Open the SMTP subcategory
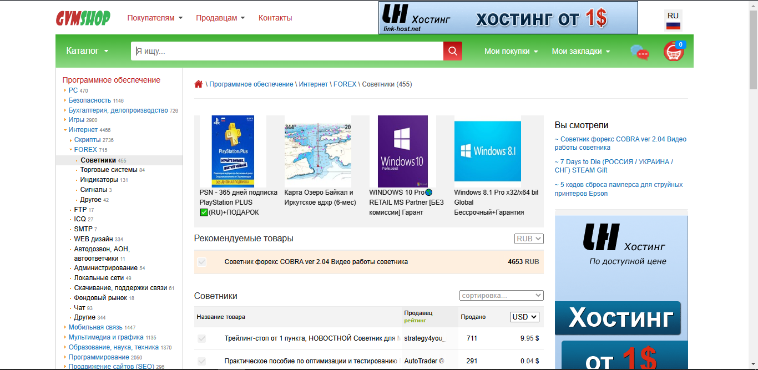This screenshot has height=370, width=758. click(83, 229)
